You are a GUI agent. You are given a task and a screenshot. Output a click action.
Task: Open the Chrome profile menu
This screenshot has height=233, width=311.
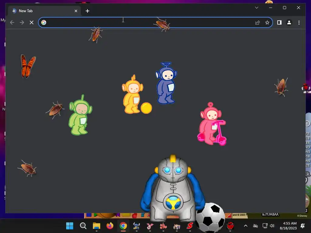click(x=289, y=22)
